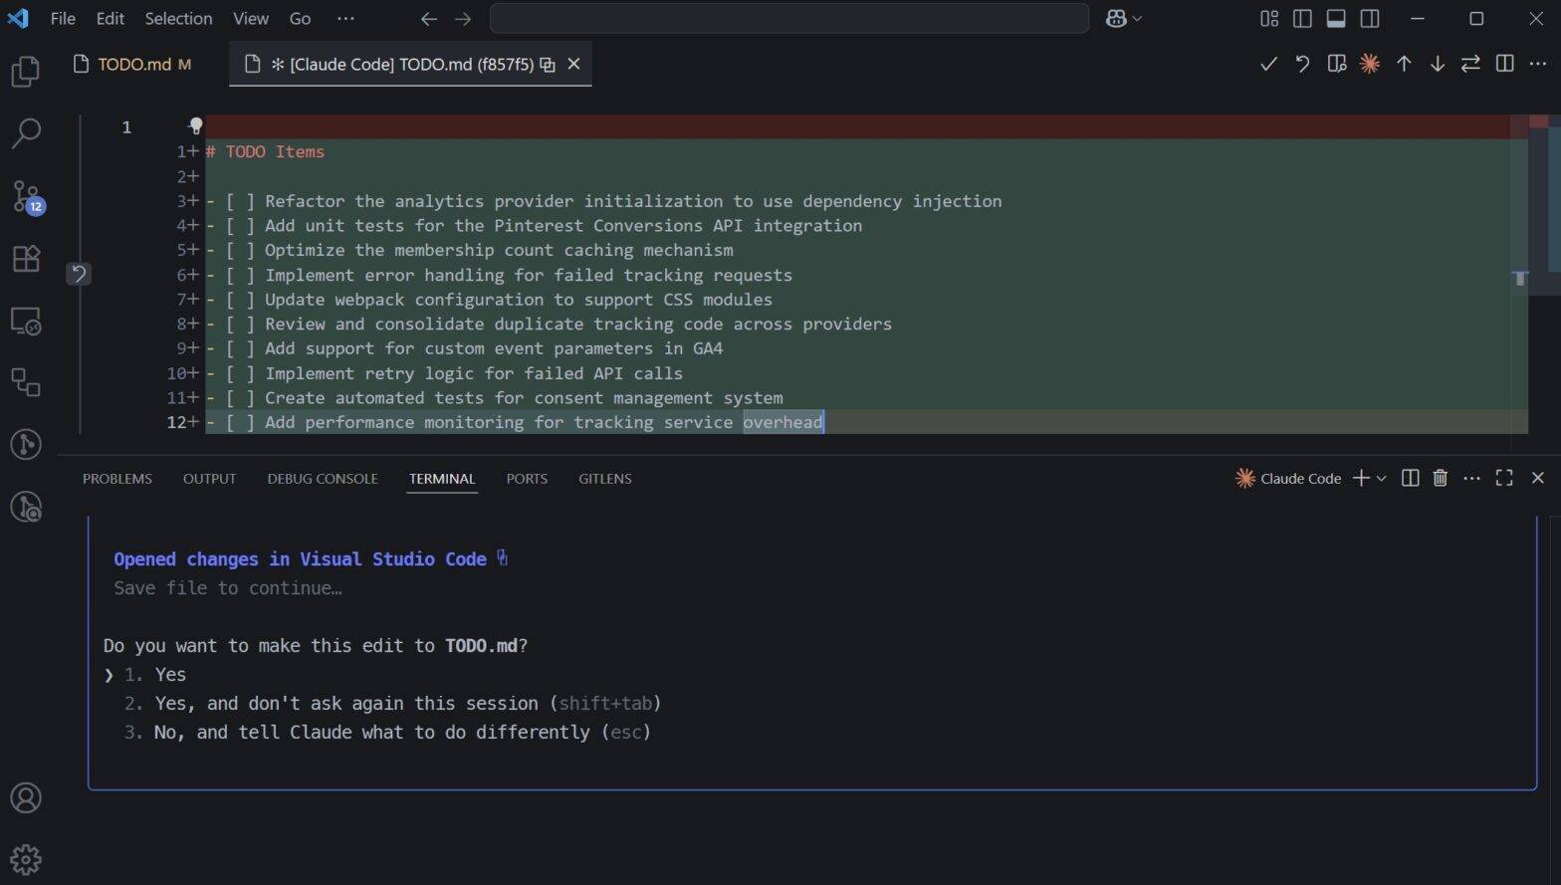Click the Claude Code spark icon in editor toolbar

click(1370, 64)
